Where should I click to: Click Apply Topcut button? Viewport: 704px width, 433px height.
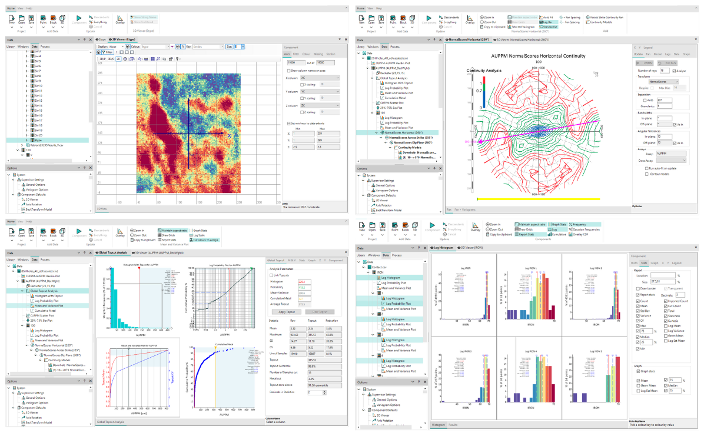pyautogui.click(x=287, y=312)
